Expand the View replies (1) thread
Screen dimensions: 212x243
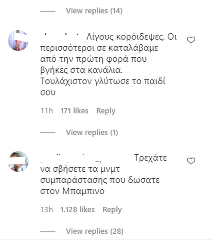[x=92, y=132]
